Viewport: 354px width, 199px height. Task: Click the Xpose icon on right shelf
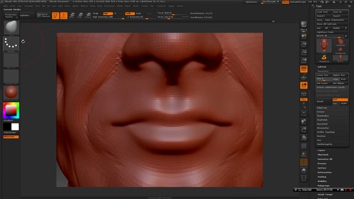pos(304,178)
